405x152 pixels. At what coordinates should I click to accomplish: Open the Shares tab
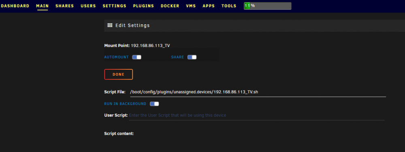click(x=64, y=6)
